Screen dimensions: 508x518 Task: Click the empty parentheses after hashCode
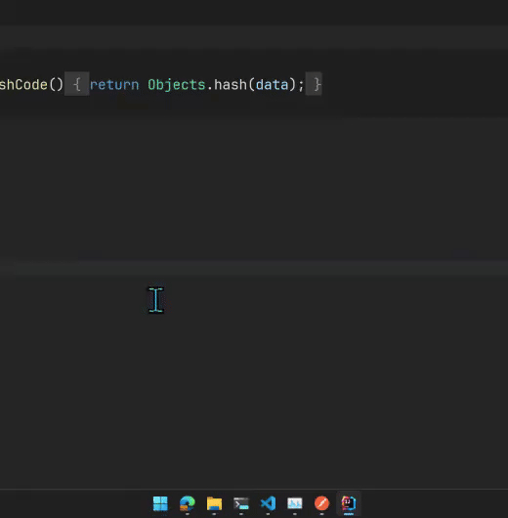coord(56,85)
